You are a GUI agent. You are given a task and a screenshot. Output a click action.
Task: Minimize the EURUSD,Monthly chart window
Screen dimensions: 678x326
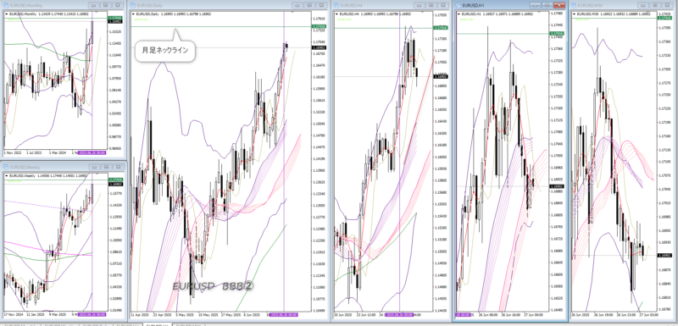click(93, 6)
